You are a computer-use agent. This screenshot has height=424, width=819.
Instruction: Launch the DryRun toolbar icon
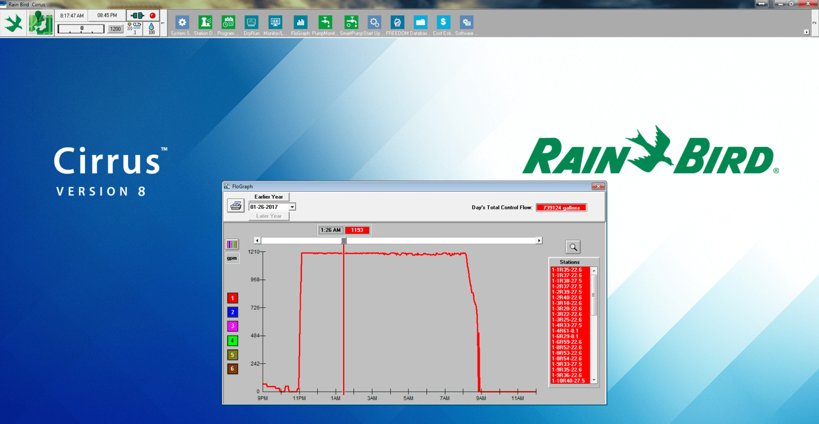coord(252,22)
